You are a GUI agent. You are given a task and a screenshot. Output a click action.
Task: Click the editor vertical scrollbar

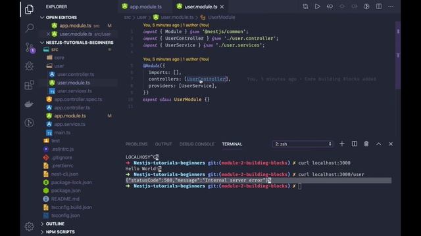[398, 55]
